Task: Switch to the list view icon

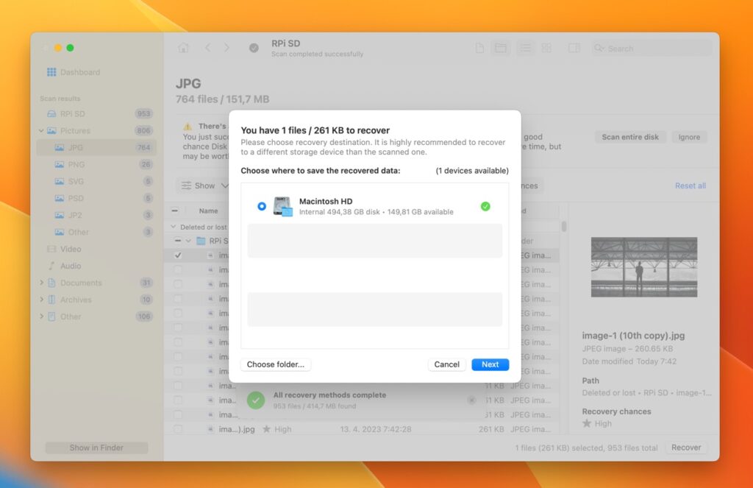Action: [525, 48]
